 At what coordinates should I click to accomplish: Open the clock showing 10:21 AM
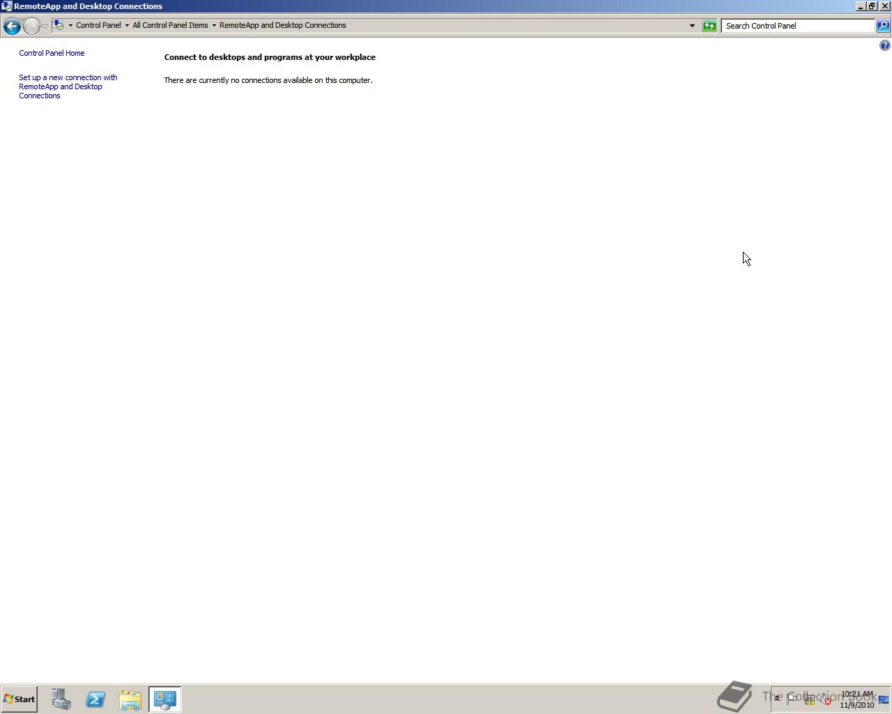856,699
